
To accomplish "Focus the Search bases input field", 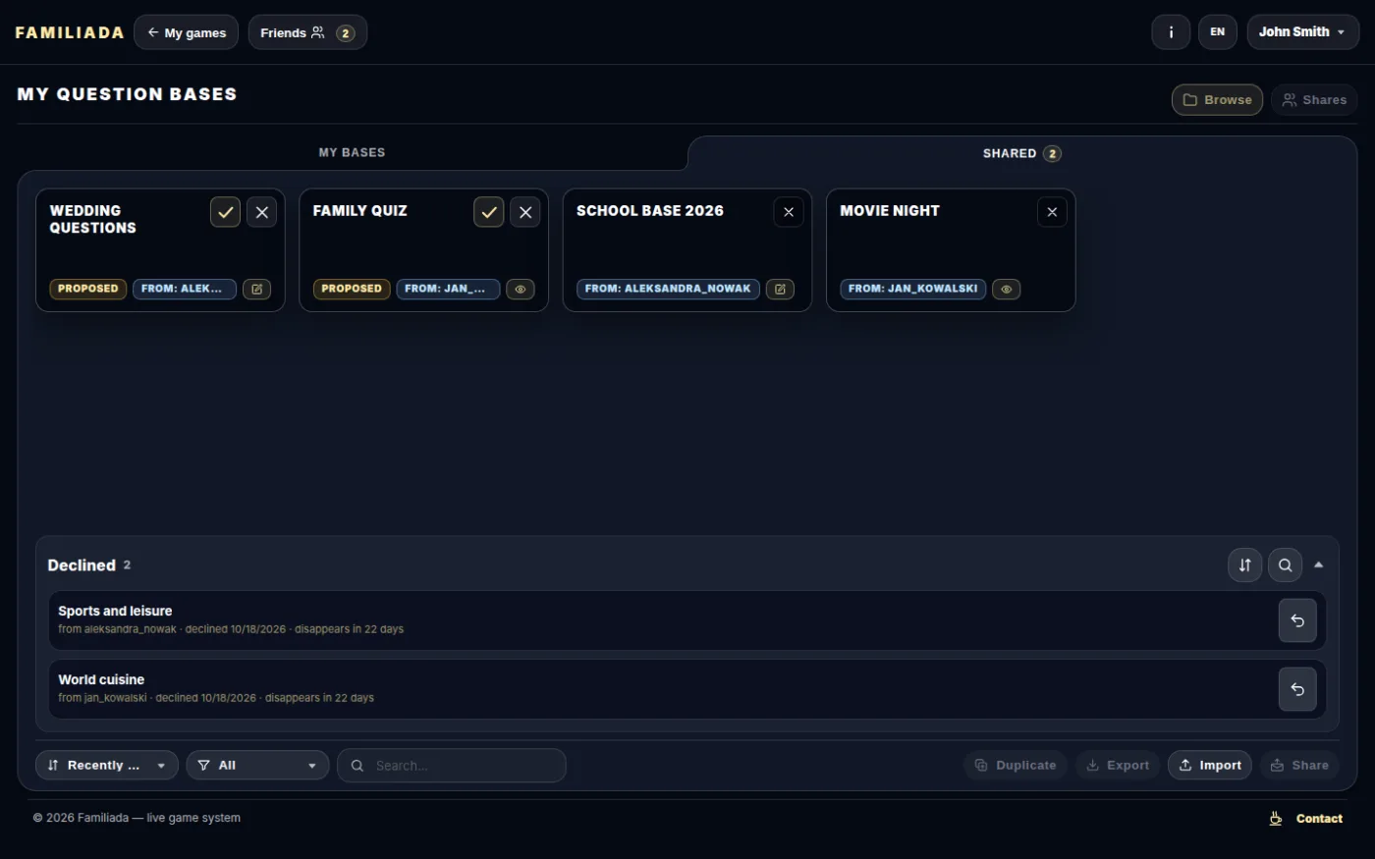I will click(452, 766).
